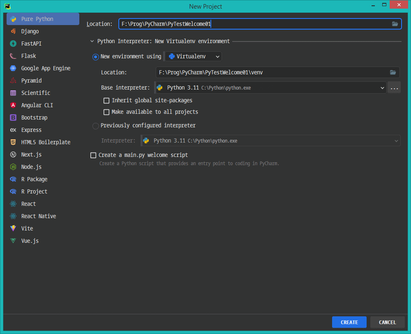
Task: Click the HTML5 Boilerplate shield icon
Action: pyautogui.click(x=13, y=142)
